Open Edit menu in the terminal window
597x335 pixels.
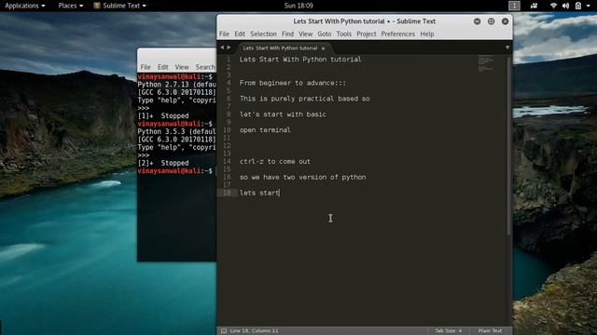coord(163,67)
